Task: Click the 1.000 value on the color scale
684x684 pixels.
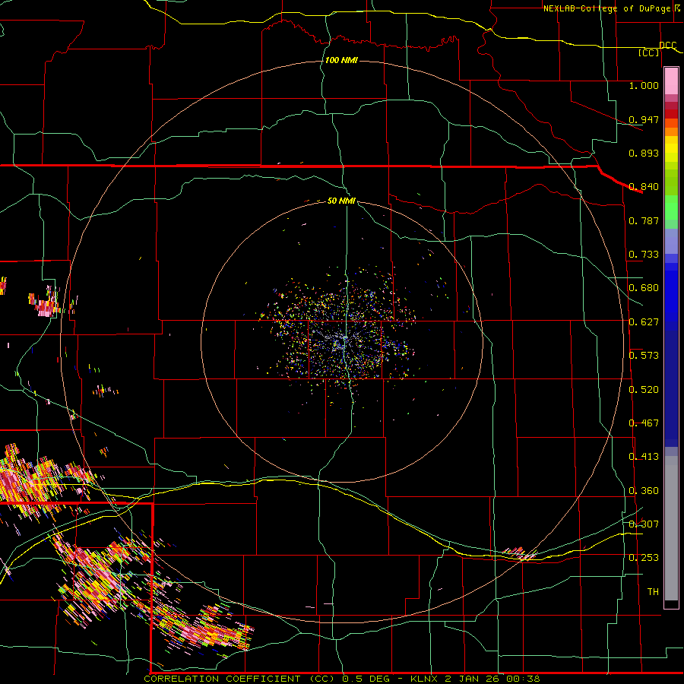Action: 644,85
